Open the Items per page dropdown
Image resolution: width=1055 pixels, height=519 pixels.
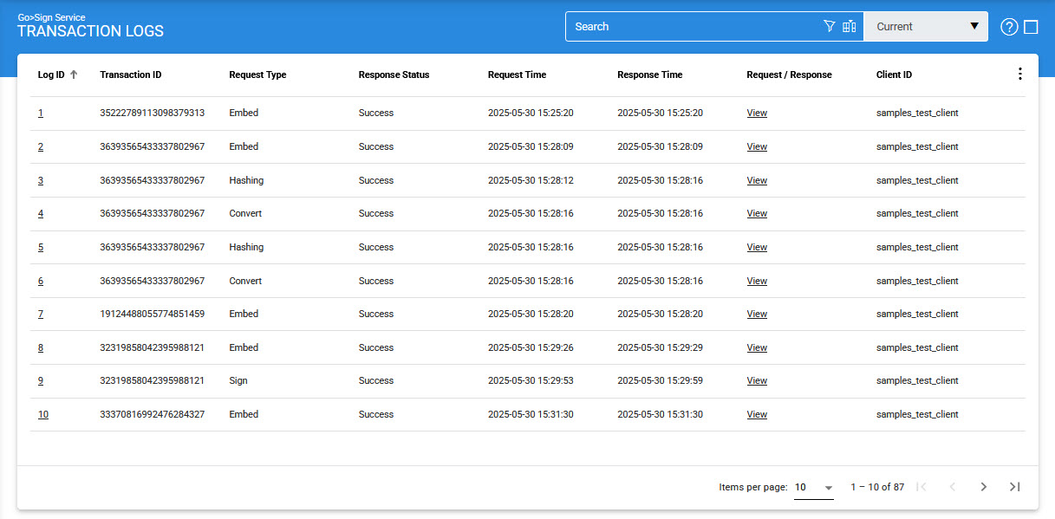coord(813,488)
